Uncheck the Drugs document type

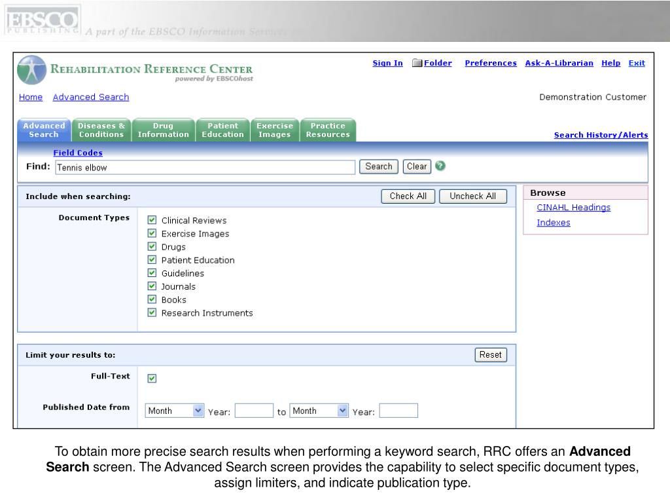click(152, 246)
